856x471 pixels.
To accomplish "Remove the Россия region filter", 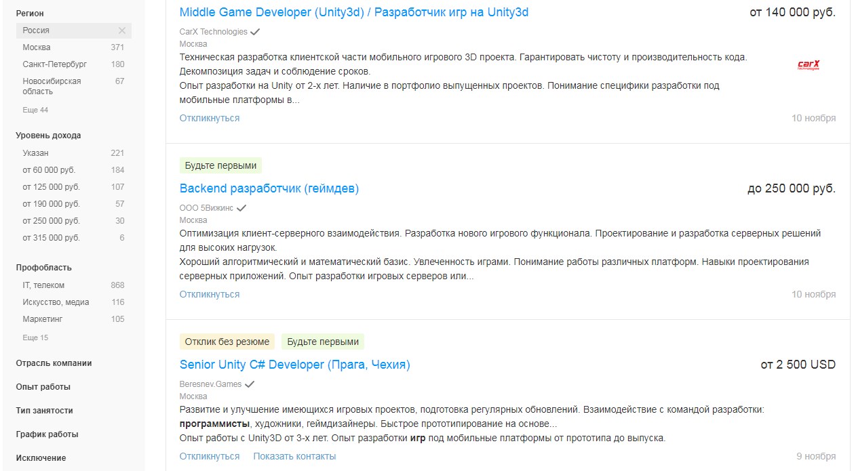I will (122, 30).
